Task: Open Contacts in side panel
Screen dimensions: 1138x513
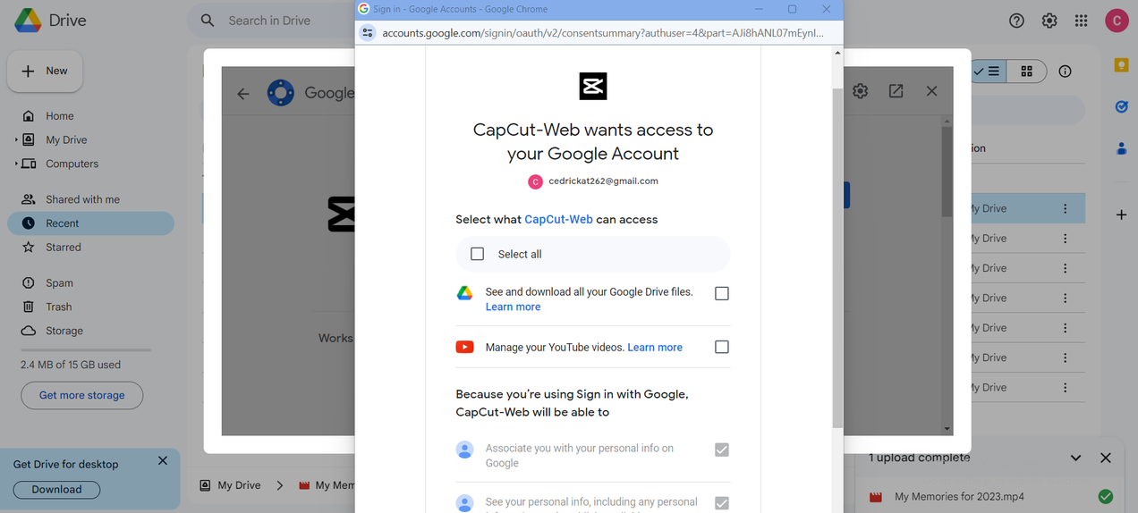Action: 1121,149
